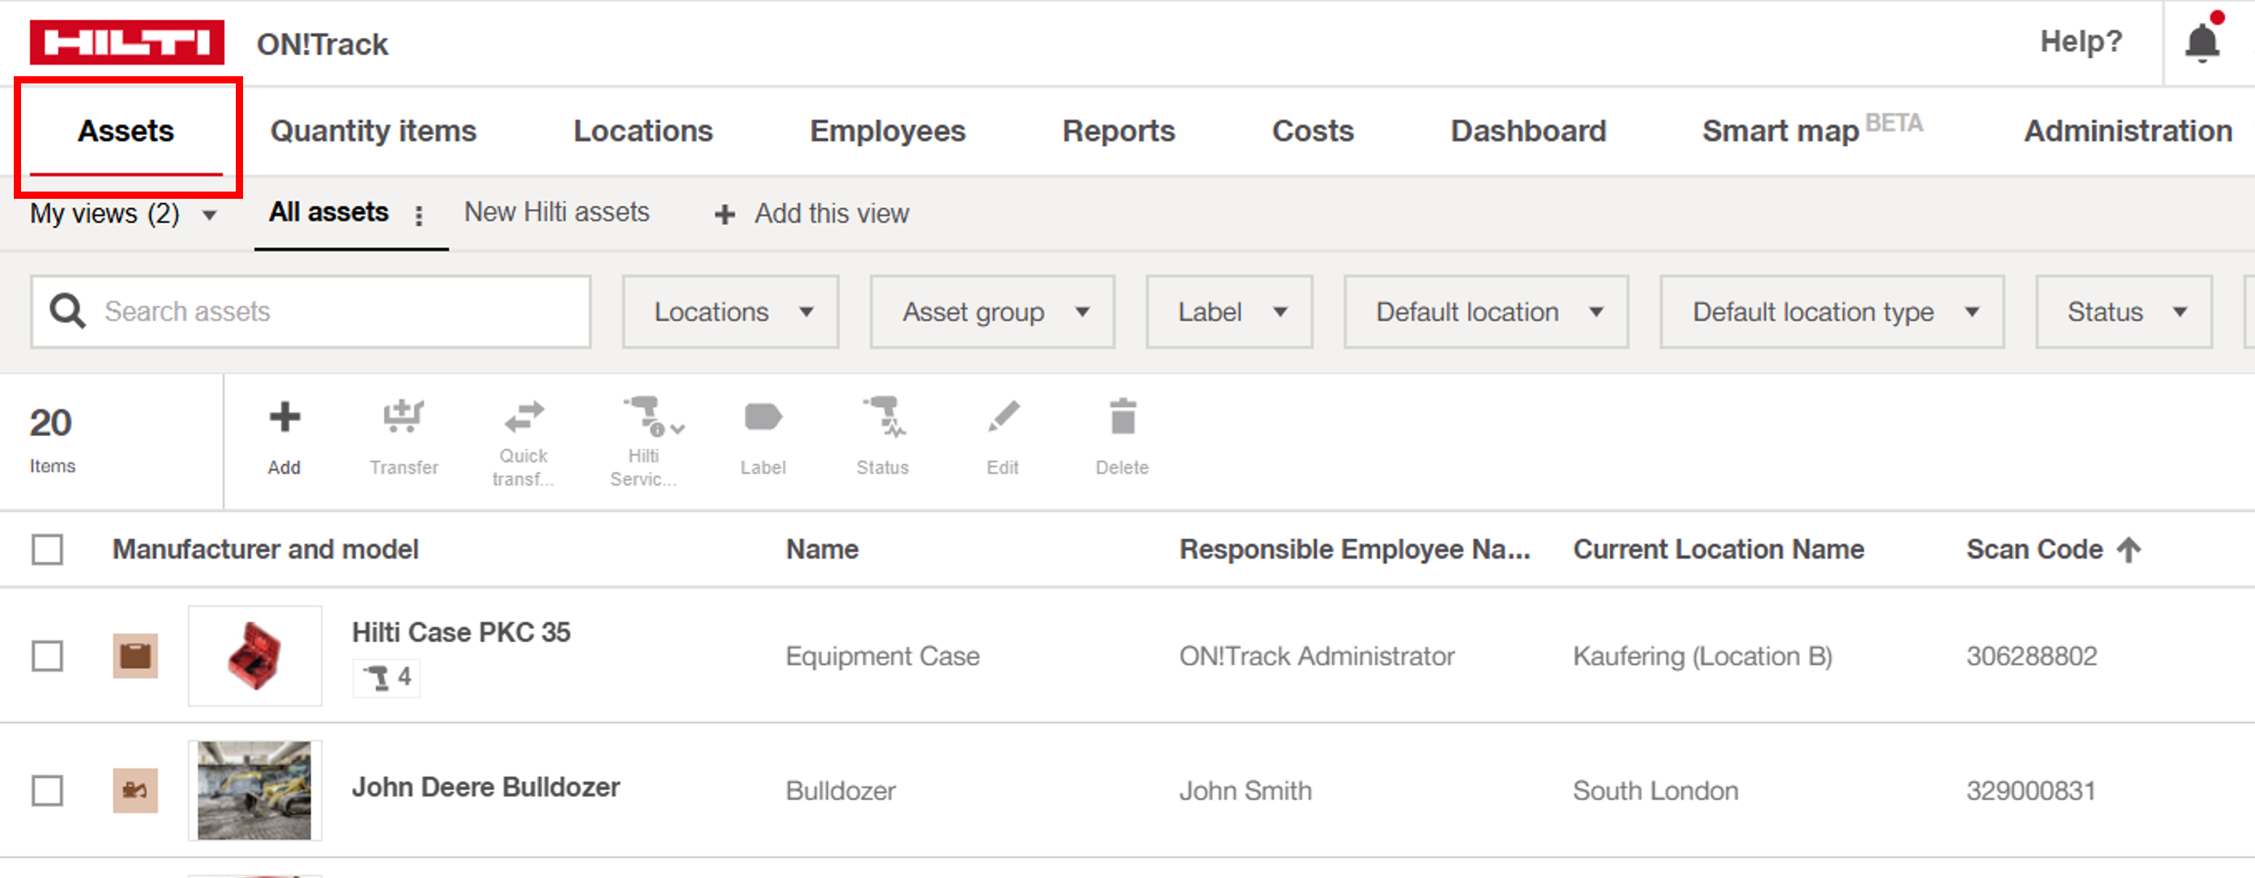Sort by Current Location Name column
2255x878 pixels.
[1718, 550]
